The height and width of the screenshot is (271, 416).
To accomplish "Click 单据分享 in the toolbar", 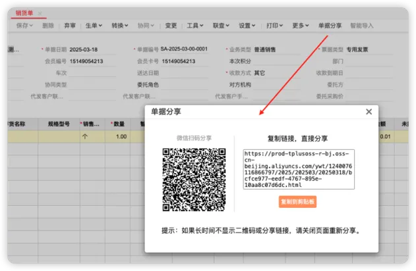I will click(330, 26).
